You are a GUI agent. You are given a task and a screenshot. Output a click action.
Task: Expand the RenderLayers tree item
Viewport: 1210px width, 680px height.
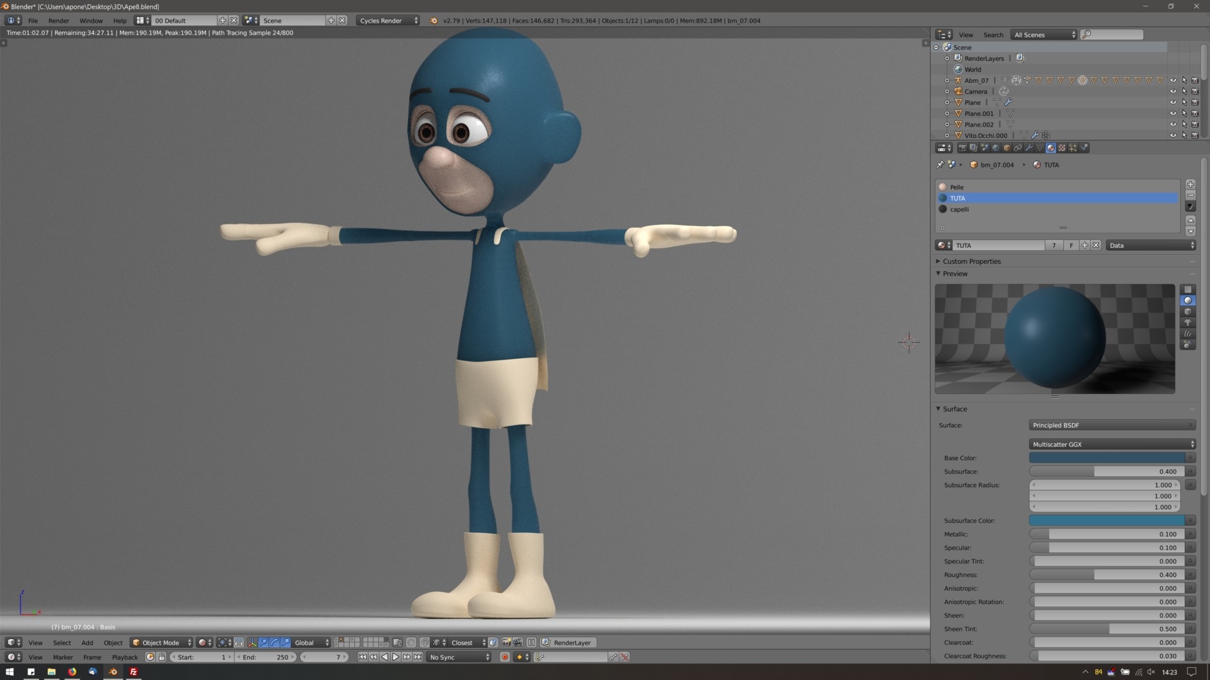point(947,59)
